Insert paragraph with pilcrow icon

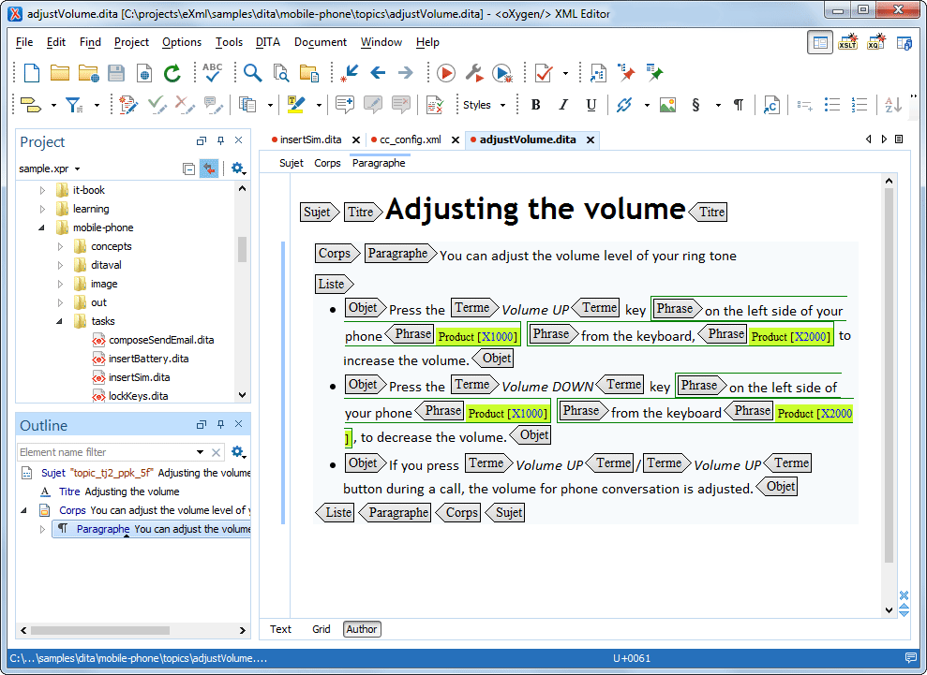pyautogui.click(x=739, y=105)
